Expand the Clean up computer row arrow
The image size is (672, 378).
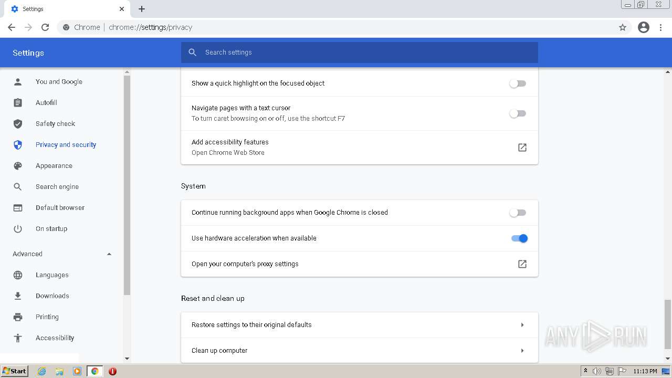[x=522, y=351]
